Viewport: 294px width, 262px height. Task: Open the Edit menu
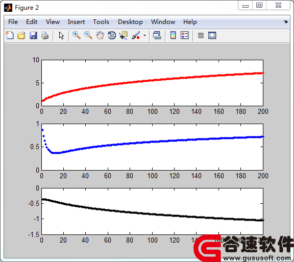32,22
